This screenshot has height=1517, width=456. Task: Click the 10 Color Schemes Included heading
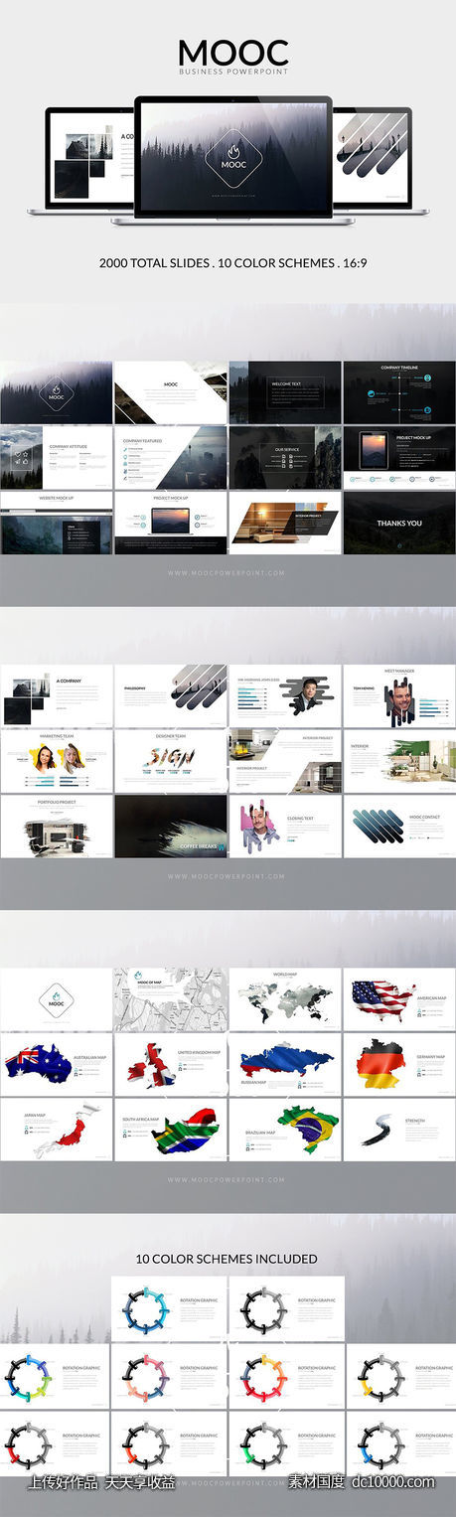click(227, 1259)
